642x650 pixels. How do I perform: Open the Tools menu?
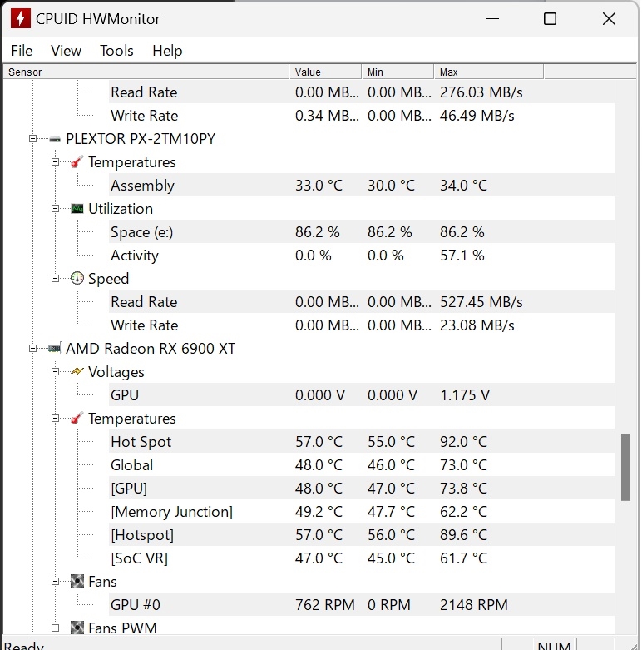click(116, 51)
